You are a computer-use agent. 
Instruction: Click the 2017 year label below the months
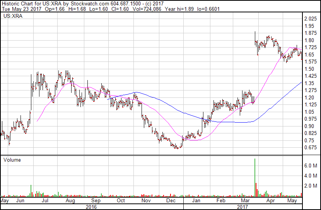pos(242,207)
